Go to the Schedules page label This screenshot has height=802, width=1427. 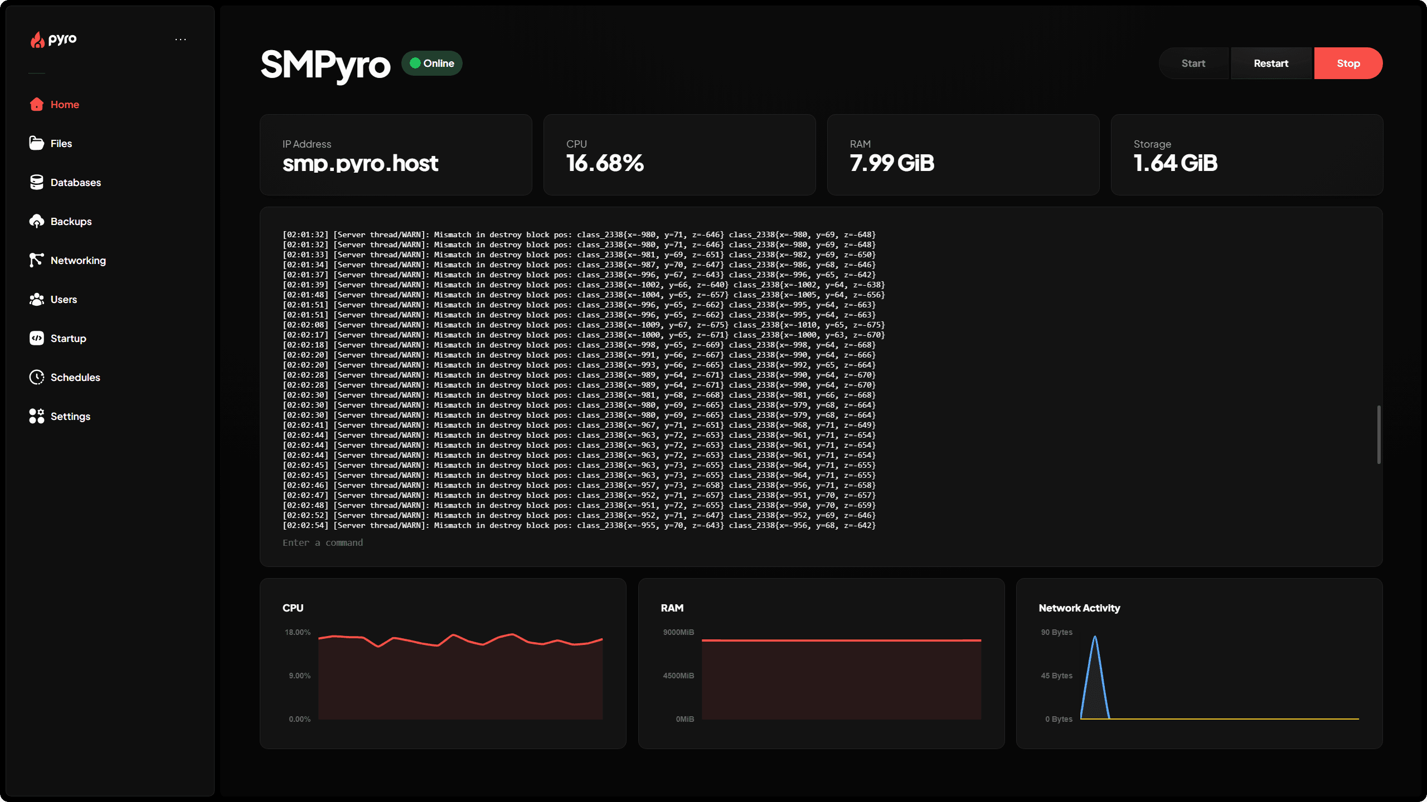[x=75, y=378]
